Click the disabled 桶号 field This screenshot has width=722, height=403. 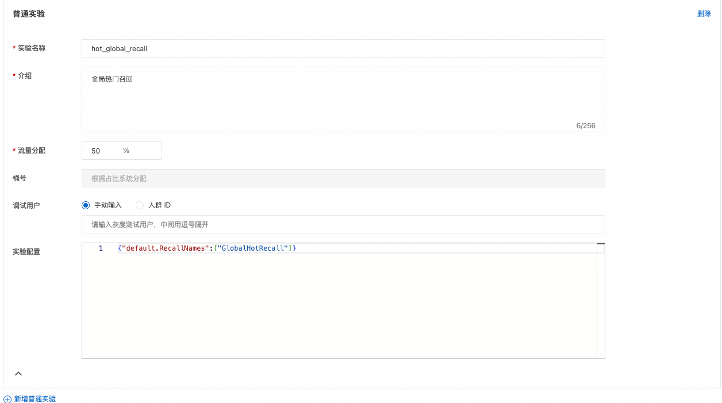pos(343,178)
